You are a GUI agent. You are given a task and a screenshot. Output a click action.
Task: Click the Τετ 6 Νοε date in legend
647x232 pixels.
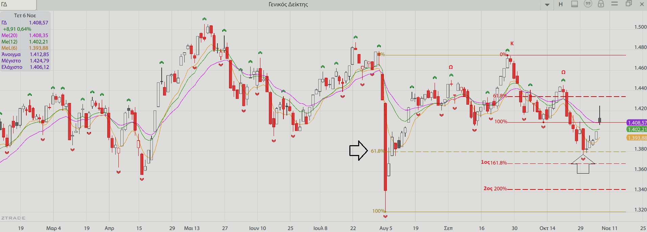pyautogui.click(x=25, y=16)
